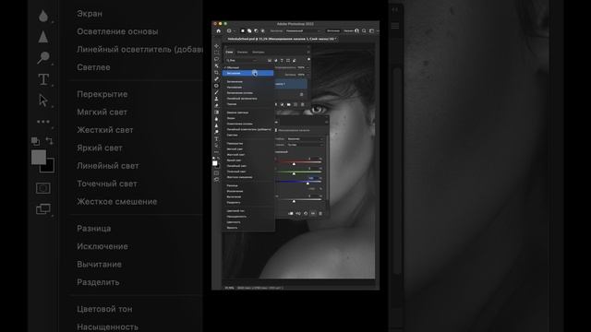Reset adjustment defaults in Properties panel

tap(306, 213)
